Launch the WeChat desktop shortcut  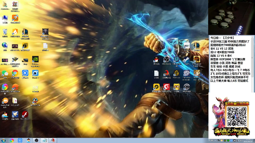(5, 74)
